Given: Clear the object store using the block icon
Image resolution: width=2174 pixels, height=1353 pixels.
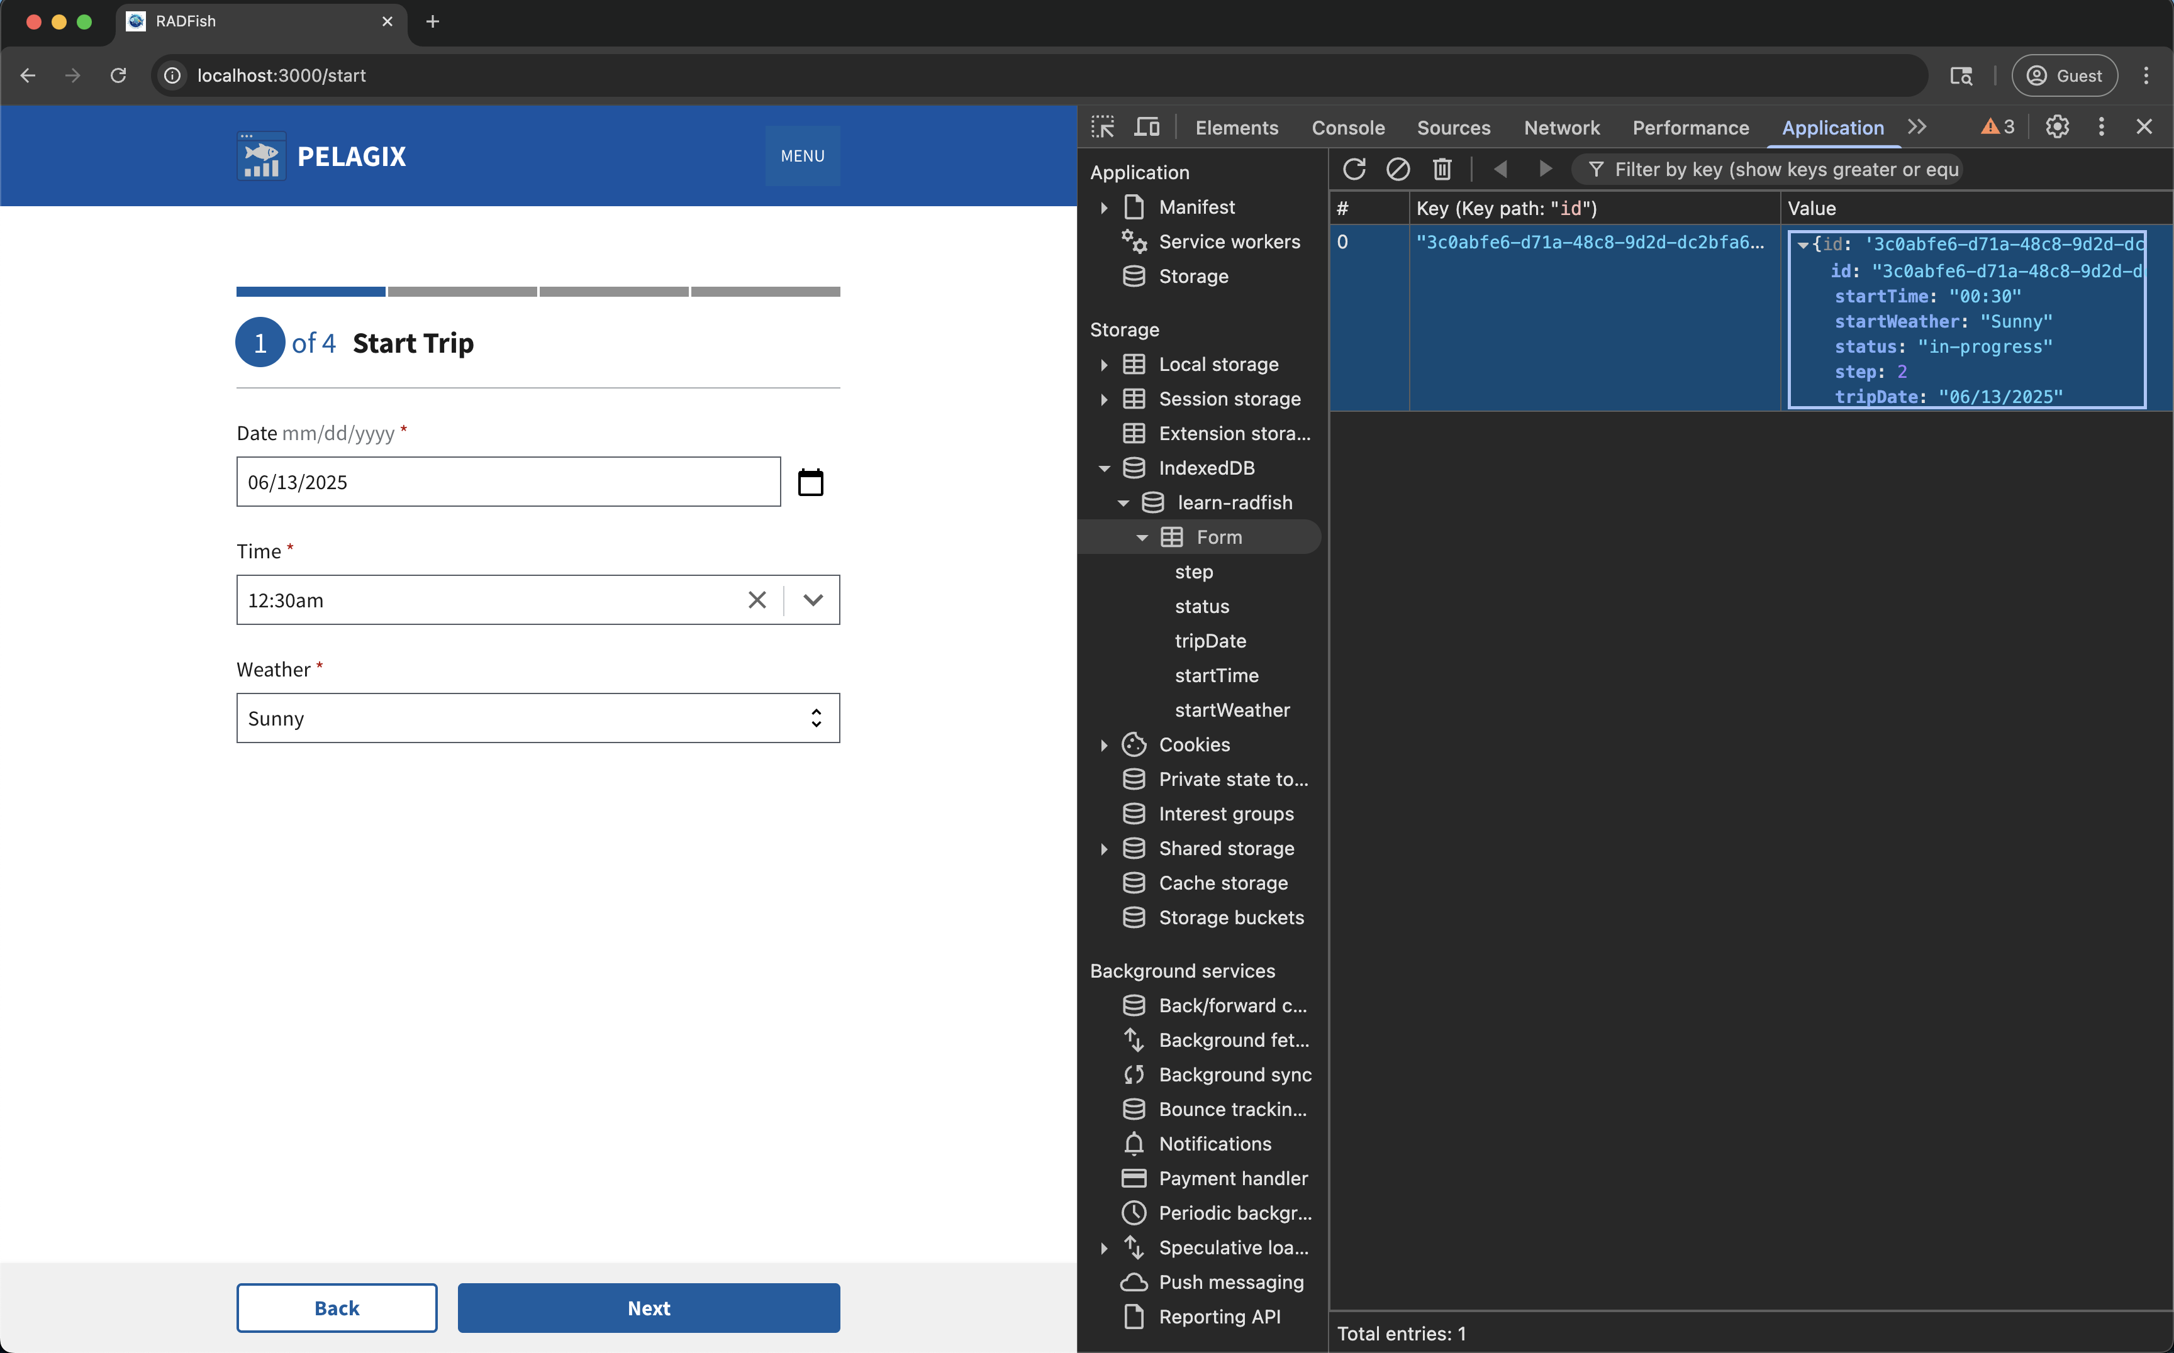Looking at the screenshot, I should 1398,168.
